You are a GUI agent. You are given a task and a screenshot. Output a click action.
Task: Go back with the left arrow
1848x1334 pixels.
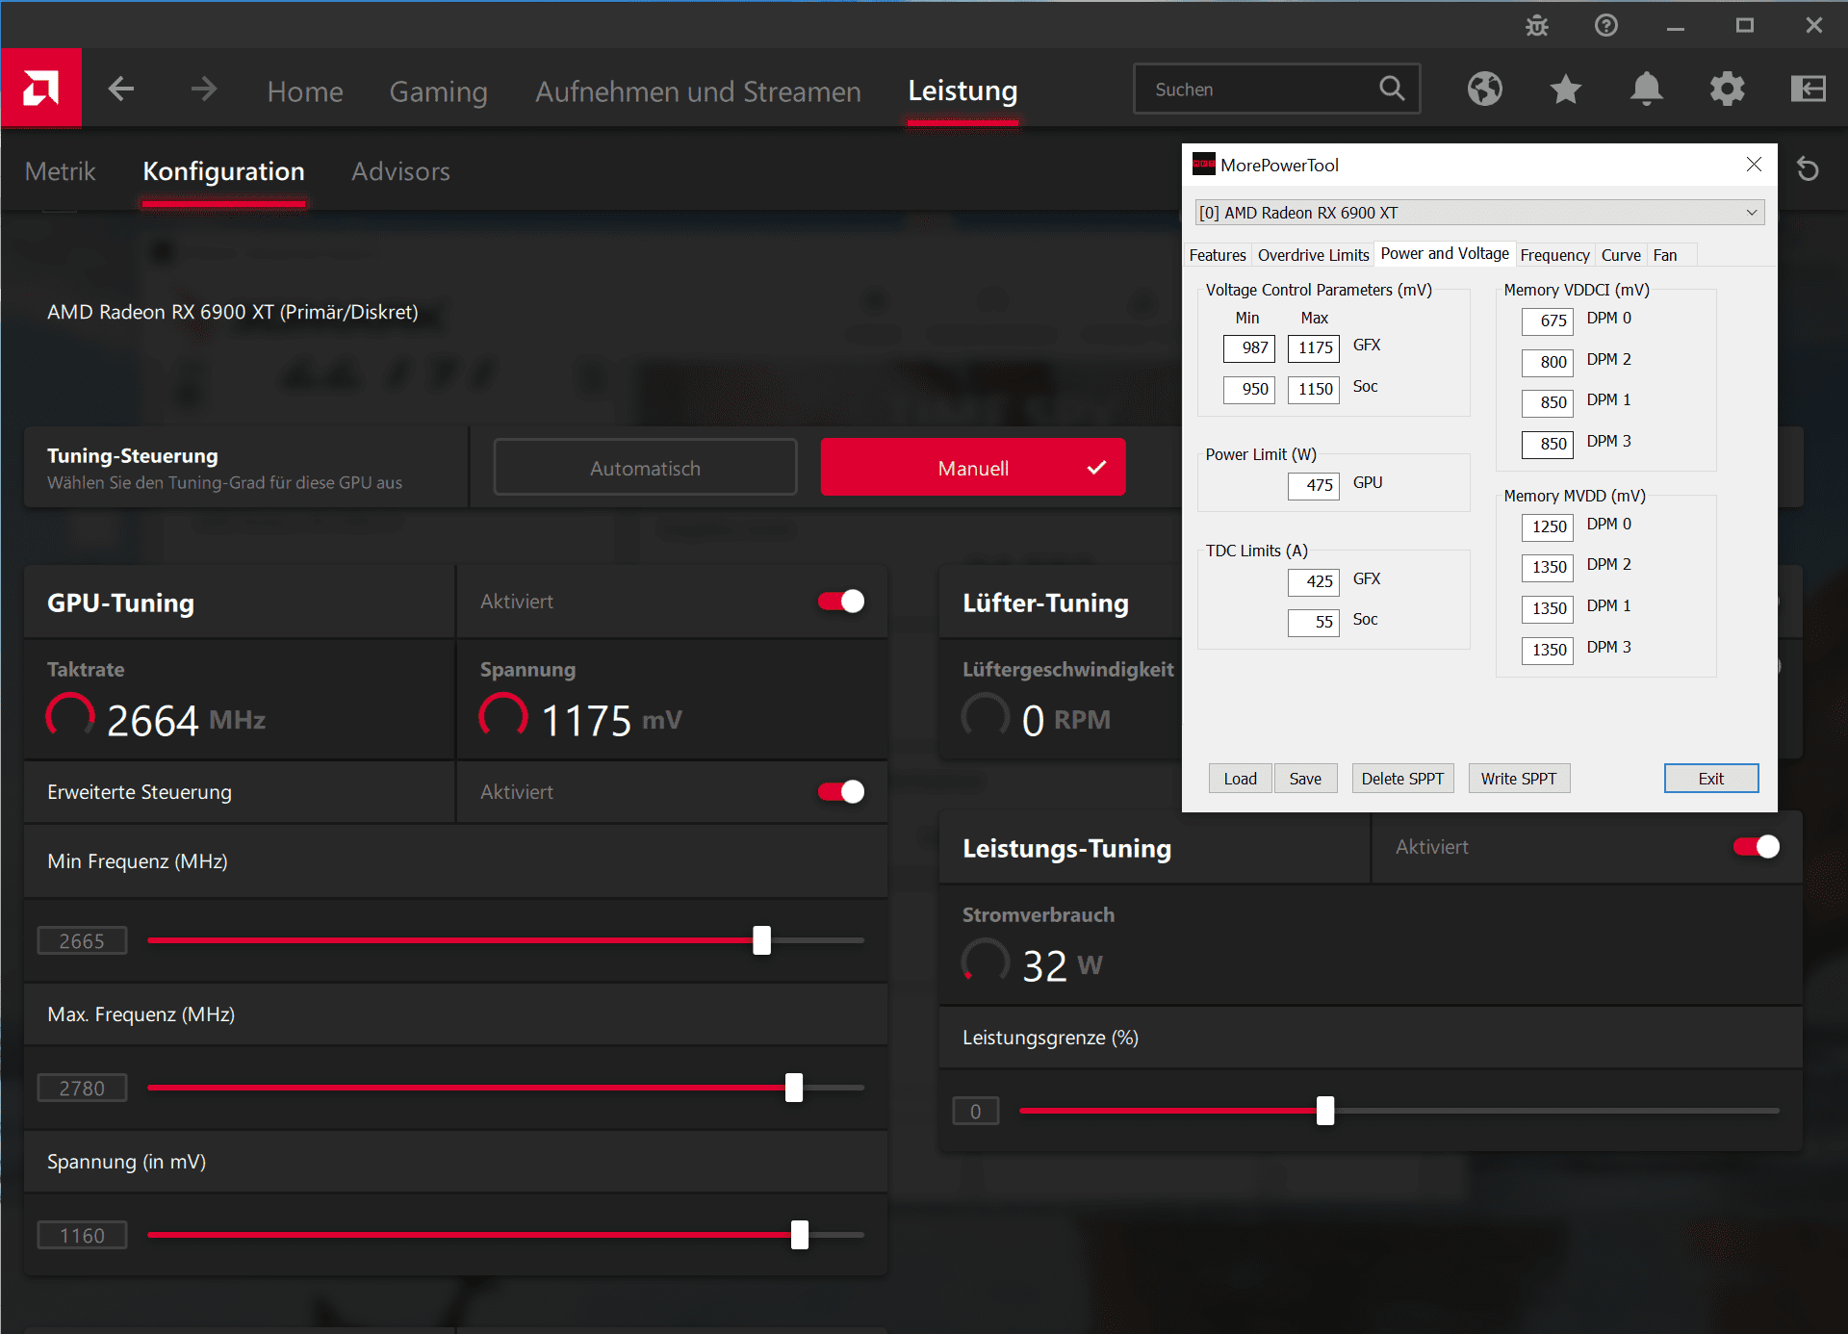coord(121,90)
